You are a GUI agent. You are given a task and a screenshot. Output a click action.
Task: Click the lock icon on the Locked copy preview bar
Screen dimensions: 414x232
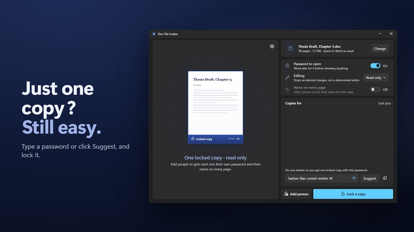pyautogui.click(x=193, y=139)
